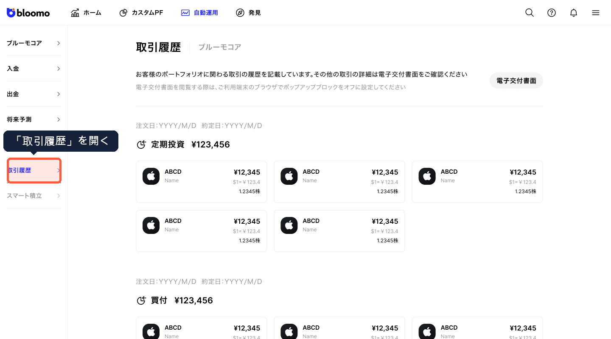The width and height of the screenshot is (611, 339).
Task: Open 発見 in top navigation
Action: [248, 13]
